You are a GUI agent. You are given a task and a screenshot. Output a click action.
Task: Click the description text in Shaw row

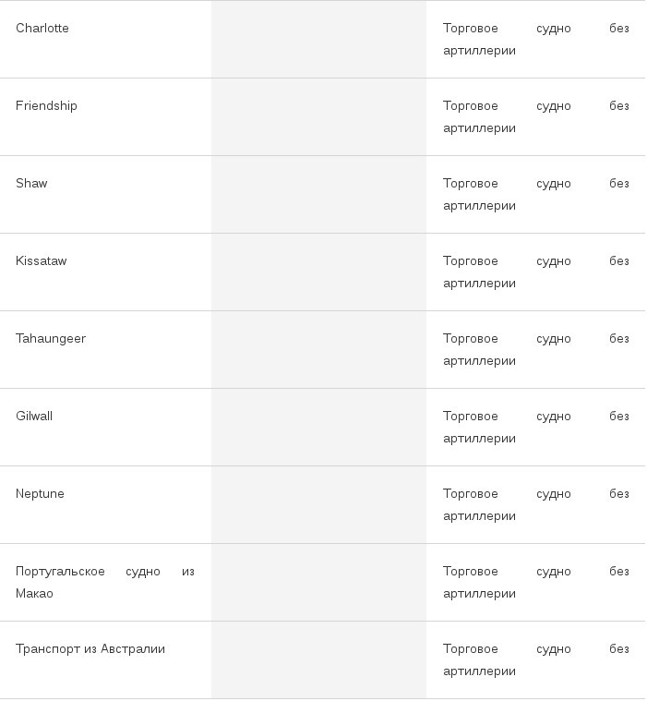tap(535, 195)
